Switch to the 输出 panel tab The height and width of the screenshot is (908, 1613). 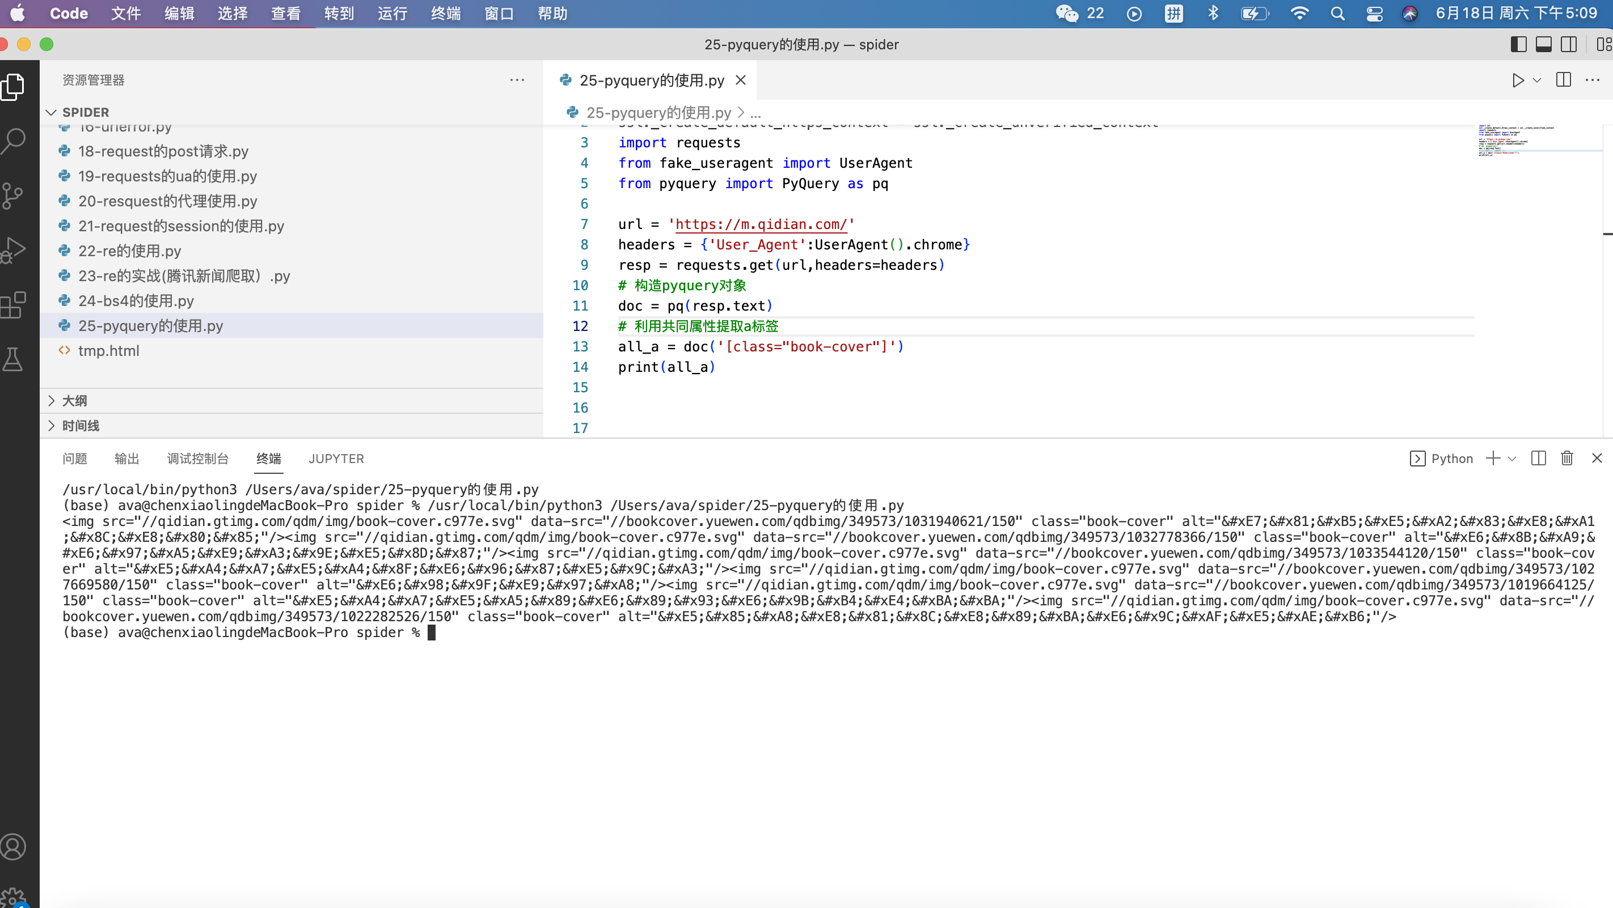[127, 459]
